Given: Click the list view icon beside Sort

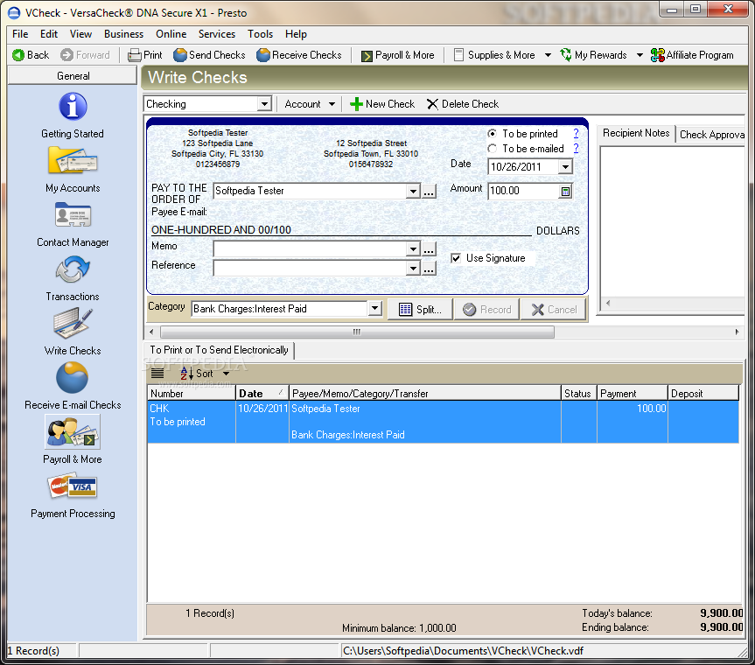Looking at the screenshot, I should [x=157, y=374].
